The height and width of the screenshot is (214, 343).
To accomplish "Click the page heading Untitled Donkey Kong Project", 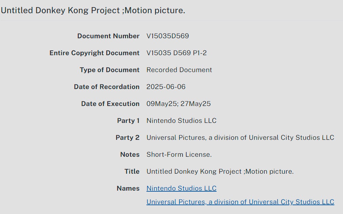I will 93,10.
